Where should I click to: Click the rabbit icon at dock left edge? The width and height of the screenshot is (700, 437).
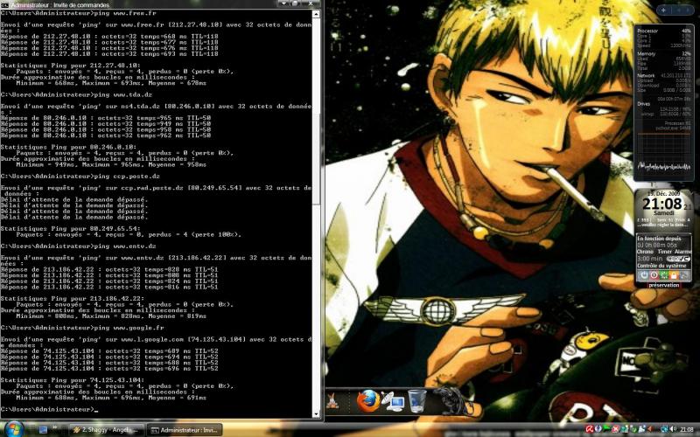tap(332, 401)
